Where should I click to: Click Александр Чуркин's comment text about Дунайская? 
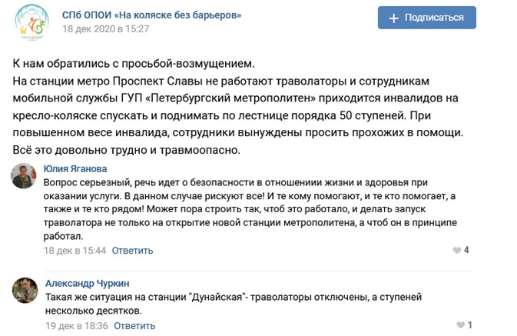point(234,304)
